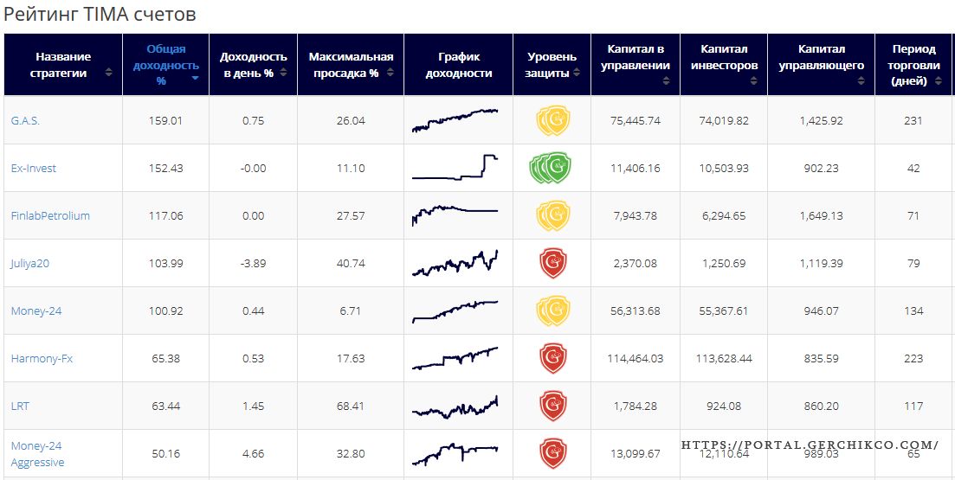Click the yellow shield icon for Money-24
955x480 pixels.
[x=552, y=310]
